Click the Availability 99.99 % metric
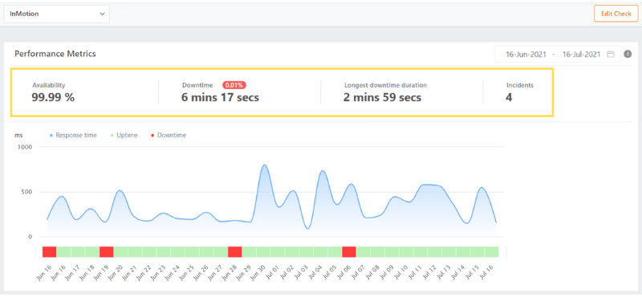 (53, 97)
